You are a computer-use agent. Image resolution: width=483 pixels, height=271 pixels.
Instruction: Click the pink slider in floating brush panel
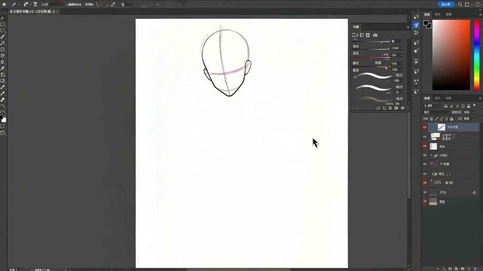(x=371, y=58)
